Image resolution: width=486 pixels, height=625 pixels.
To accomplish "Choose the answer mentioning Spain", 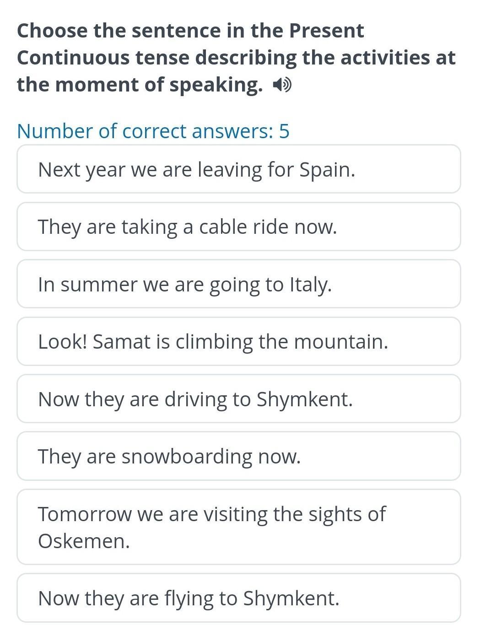I will click(x=239, y=169).
